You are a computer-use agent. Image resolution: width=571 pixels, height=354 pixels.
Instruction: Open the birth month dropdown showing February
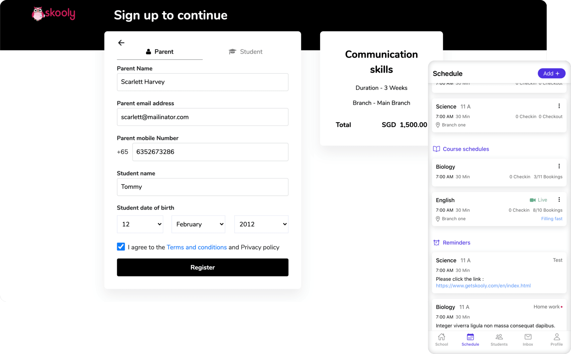[198, 224]
